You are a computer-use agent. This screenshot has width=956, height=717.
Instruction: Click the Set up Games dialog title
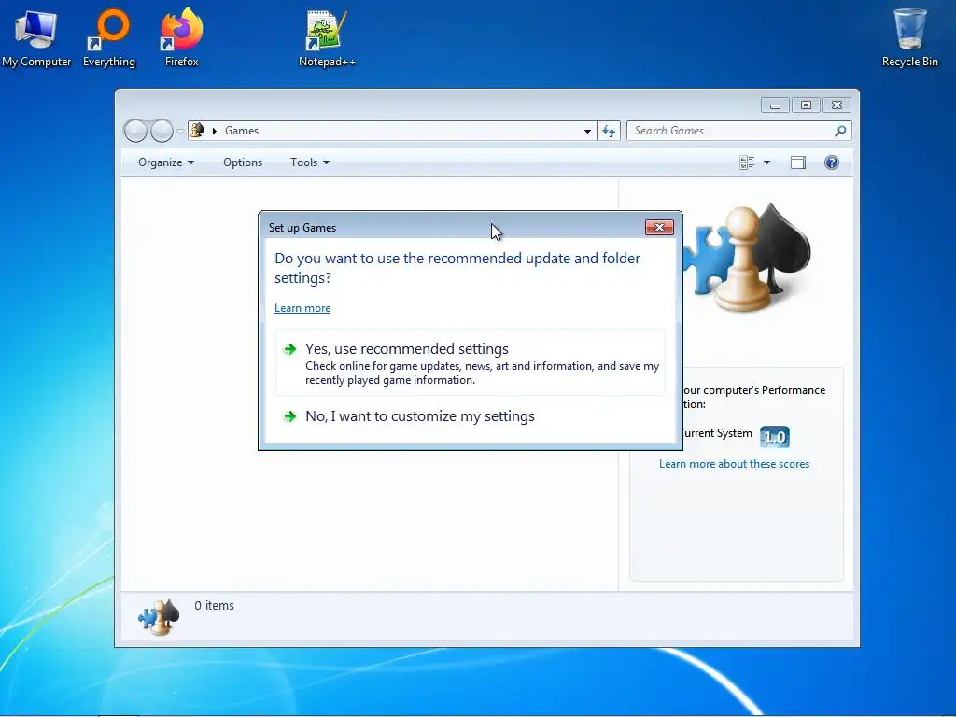pyautogui.click(x=302, y=228)
